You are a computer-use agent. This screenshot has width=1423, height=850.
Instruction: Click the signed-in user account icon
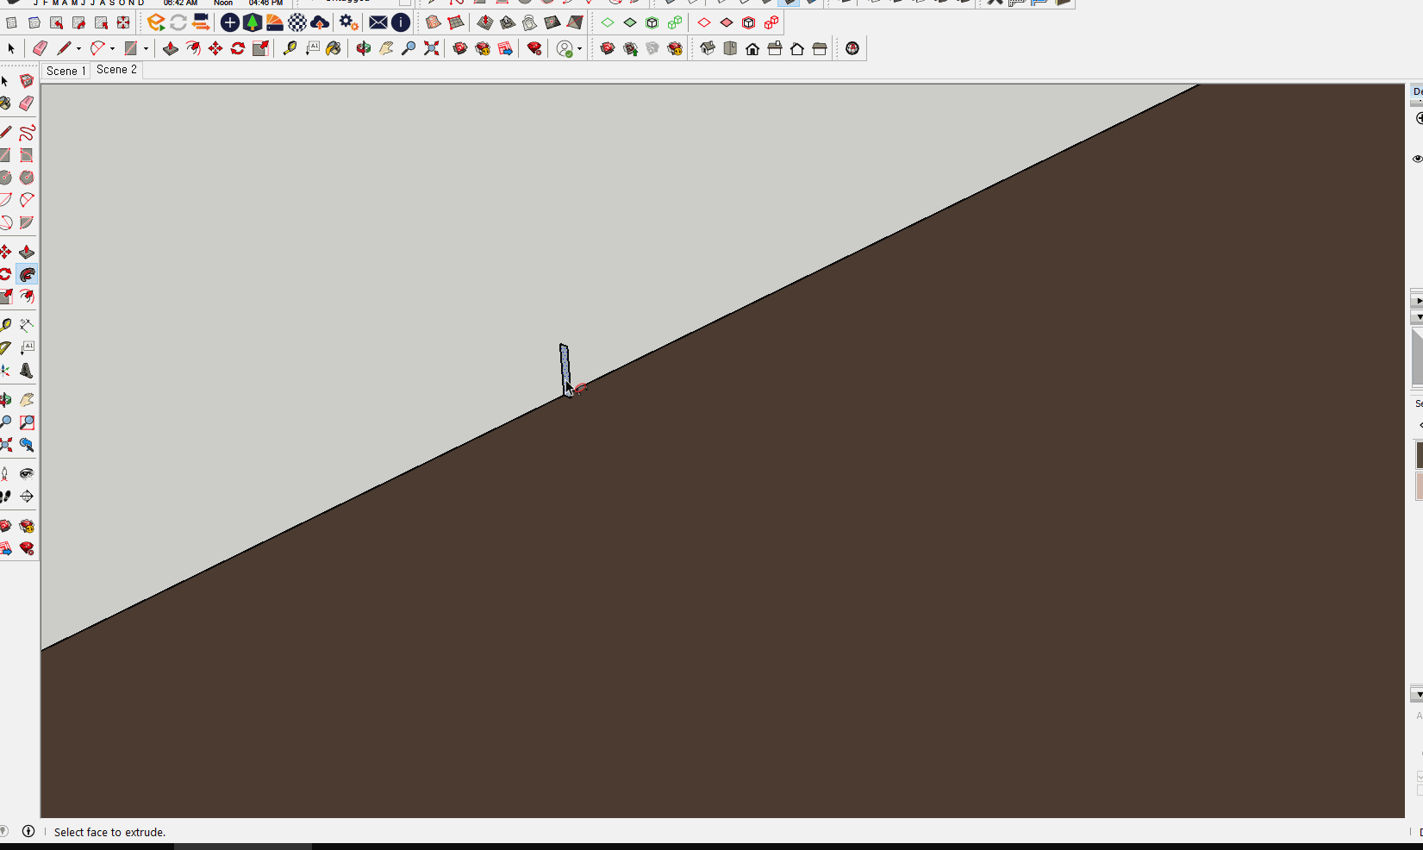[x=565, y=48]
